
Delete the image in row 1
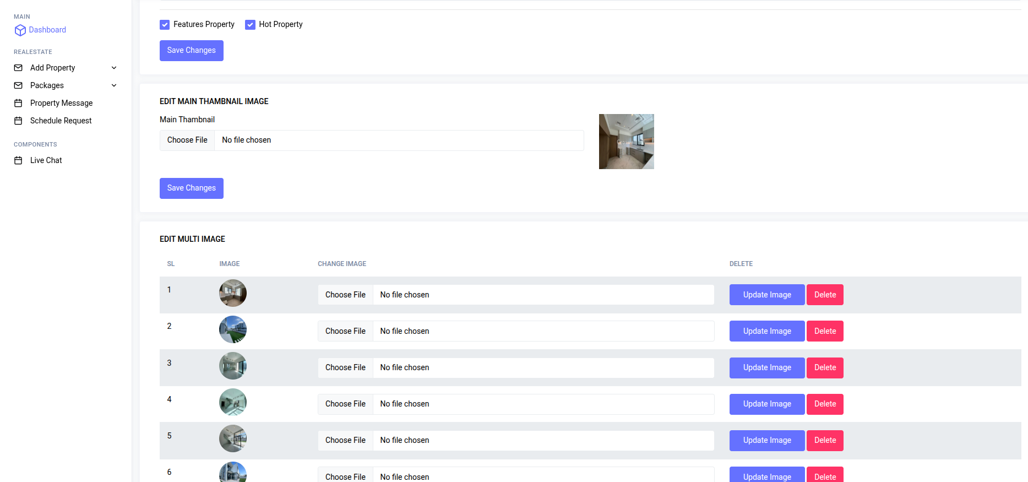pyautogui.click(x=825, y=295)
